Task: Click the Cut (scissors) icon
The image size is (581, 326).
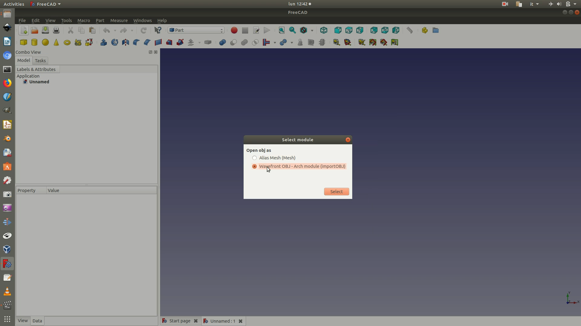Action: (71, 30)
